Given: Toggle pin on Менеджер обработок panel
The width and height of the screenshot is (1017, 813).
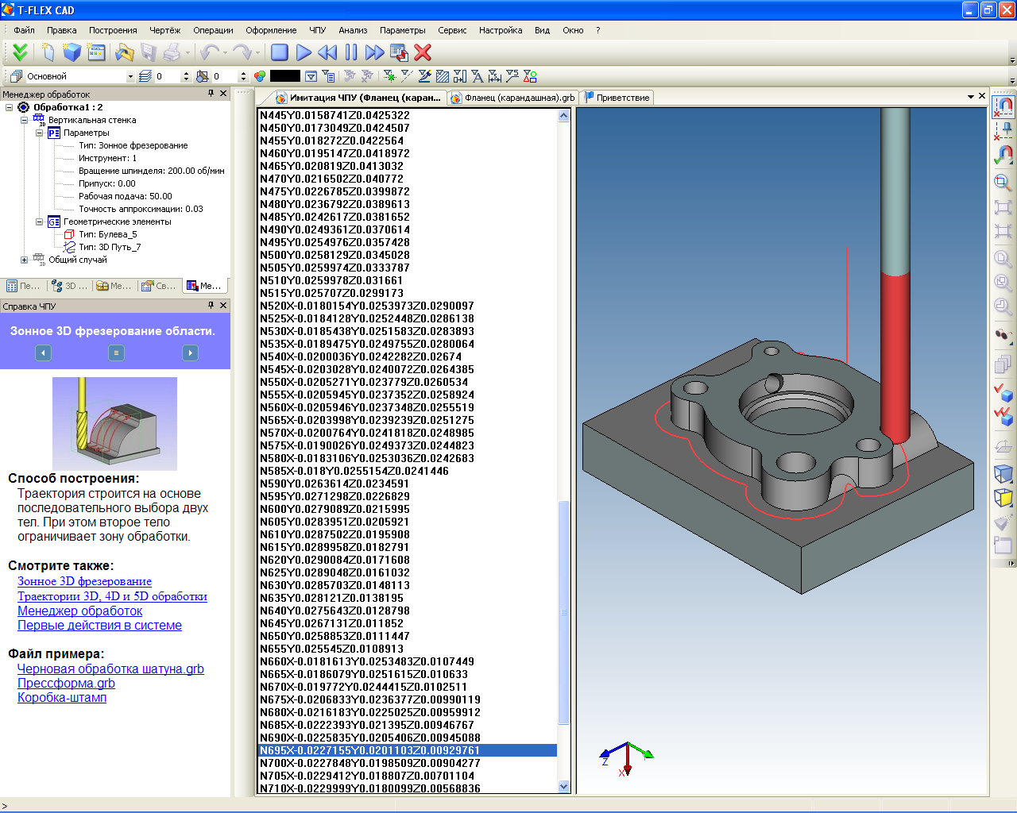Looking at the screenshot, I should coord(211,94).
